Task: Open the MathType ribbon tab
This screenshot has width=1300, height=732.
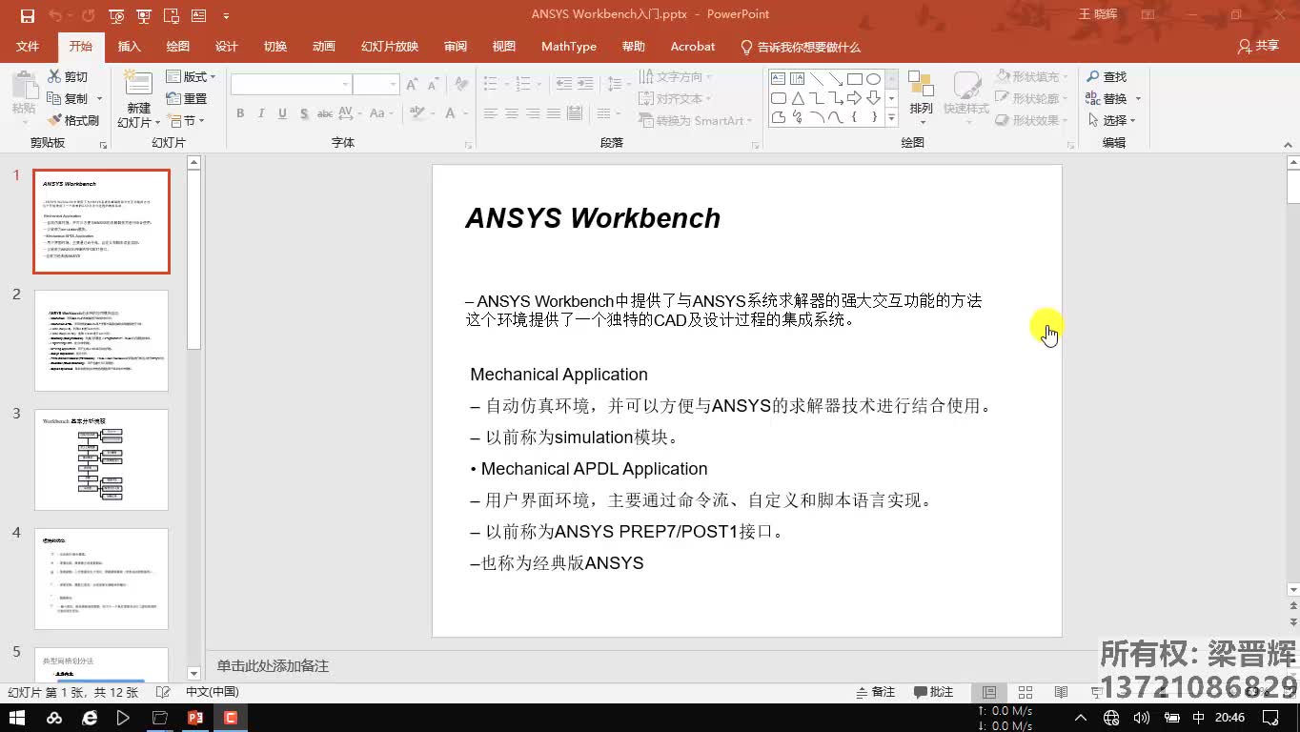Action: 568,46
